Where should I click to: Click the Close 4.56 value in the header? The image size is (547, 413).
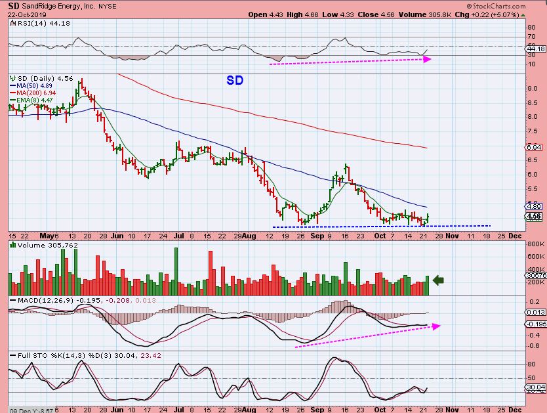(x=376, y=14)
